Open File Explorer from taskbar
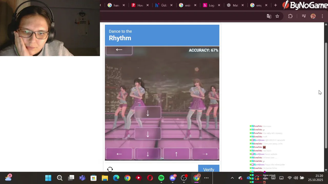Image resolution: width=328 pixels, height=184 pixels. coord(105,178)
